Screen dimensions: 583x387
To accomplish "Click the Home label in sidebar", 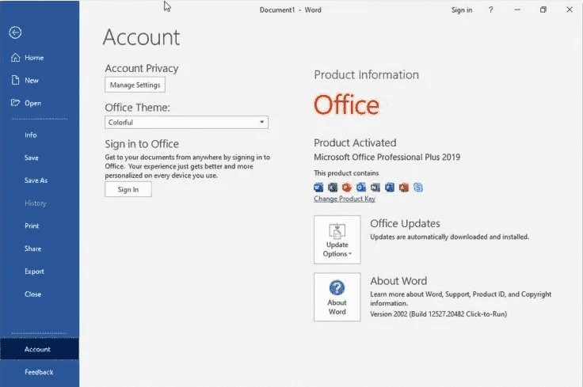I will pyautogui.click(x=34, y=58).
